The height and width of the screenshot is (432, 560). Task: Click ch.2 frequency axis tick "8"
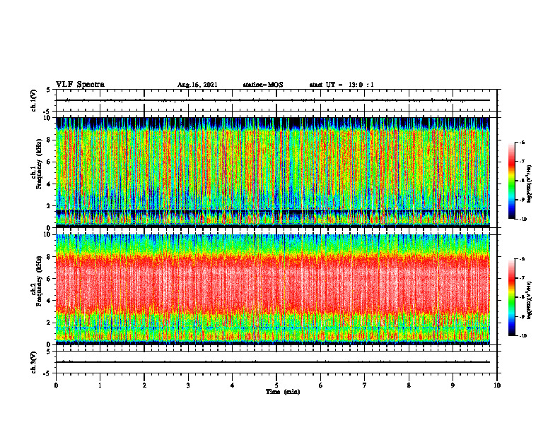point(49,257)
